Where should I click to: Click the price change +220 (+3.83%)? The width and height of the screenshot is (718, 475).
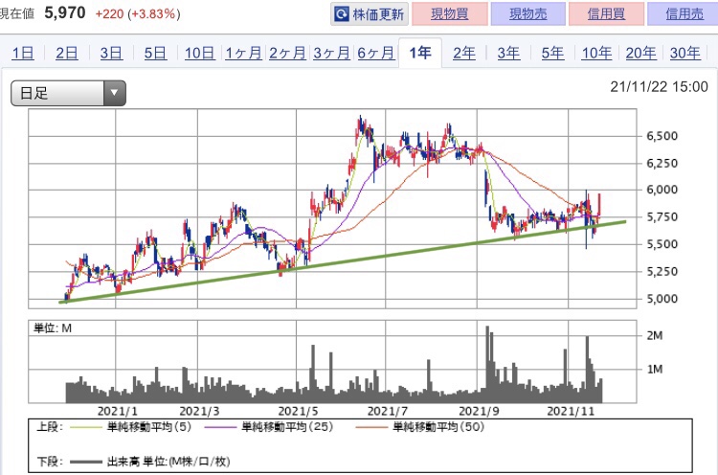[x=138, y=13]
